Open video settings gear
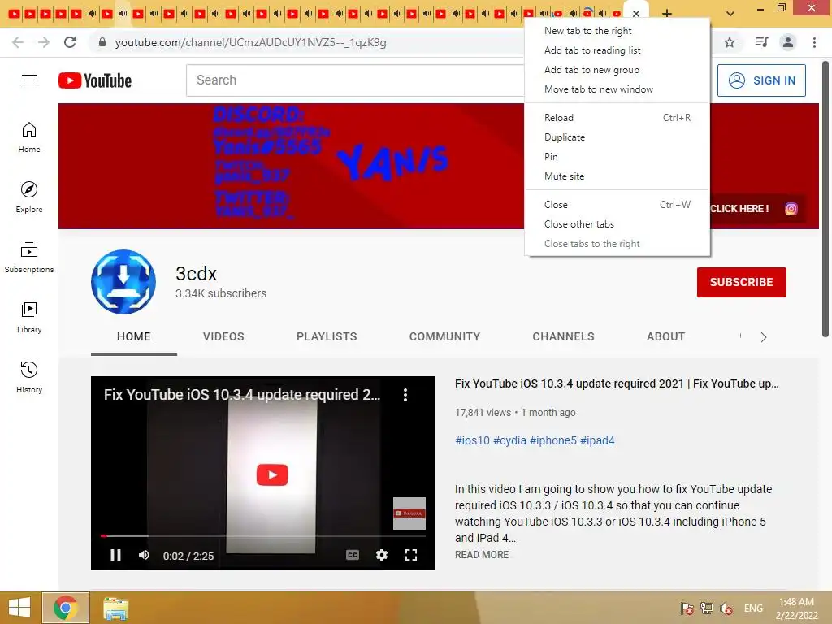Viewport: 832px width, 624px height. point(382,555)
